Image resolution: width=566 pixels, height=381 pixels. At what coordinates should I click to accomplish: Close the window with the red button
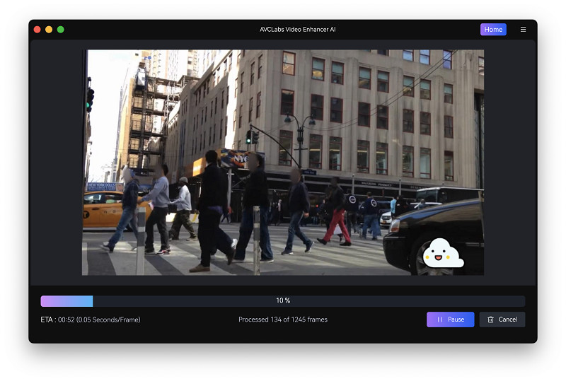[37, 30]
